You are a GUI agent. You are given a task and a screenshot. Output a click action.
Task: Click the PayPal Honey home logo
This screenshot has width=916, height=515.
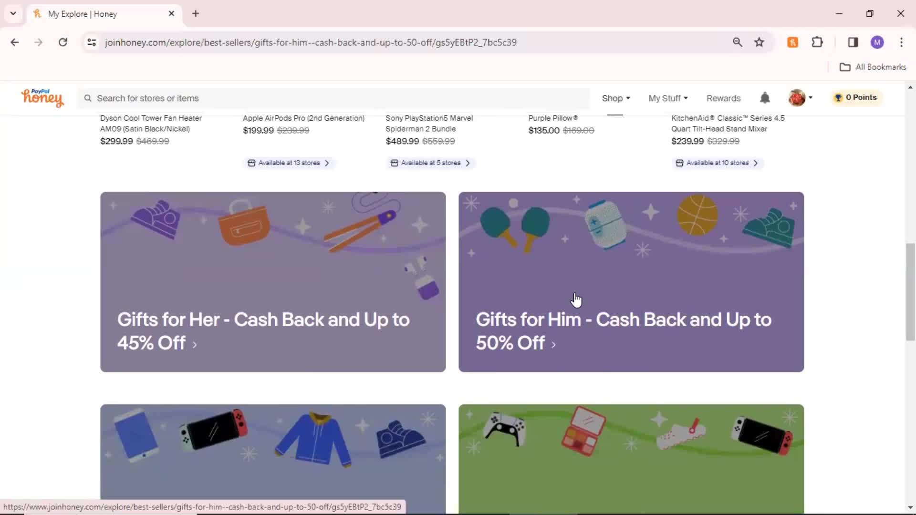[x=42, y=97]
